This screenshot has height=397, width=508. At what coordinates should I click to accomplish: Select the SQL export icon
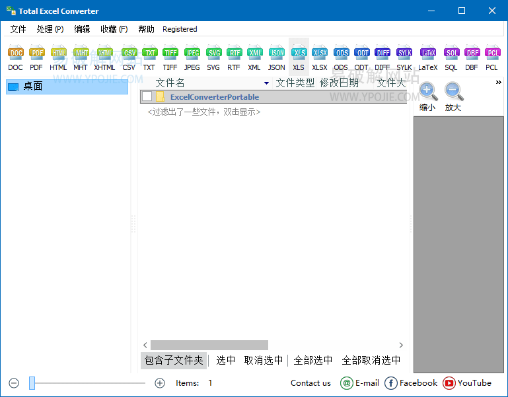(x=451, y=57)
